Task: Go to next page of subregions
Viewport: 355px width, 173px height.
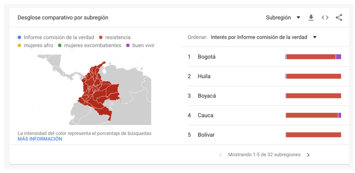Action: click(308, 155)
